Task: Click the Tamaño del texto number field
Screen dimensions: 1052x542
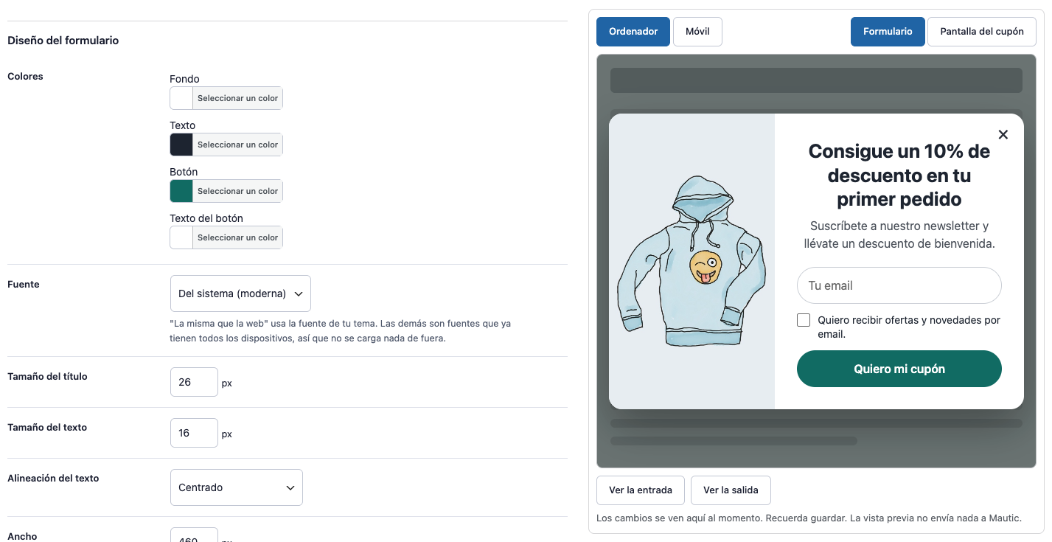Action: click(x=194, y=433)
